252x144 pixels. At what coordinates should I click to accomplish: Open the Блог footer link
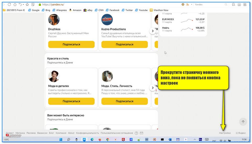[x=51, y=133]
